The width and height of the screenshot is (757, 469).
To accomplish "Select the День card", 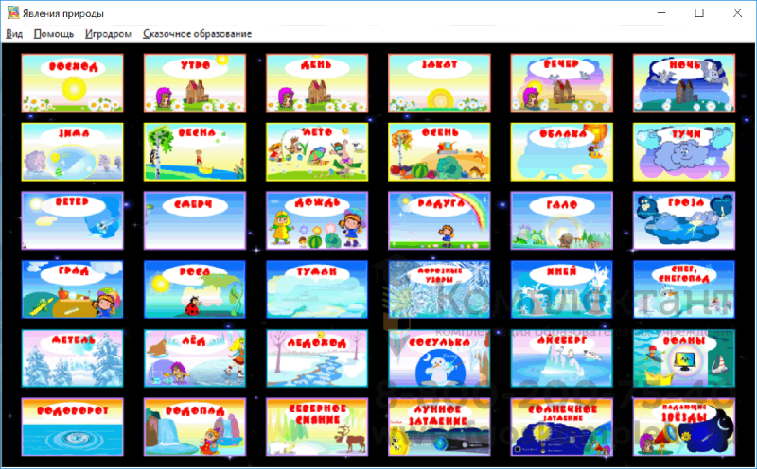I will pyautogui.click(x=317, y=83).
